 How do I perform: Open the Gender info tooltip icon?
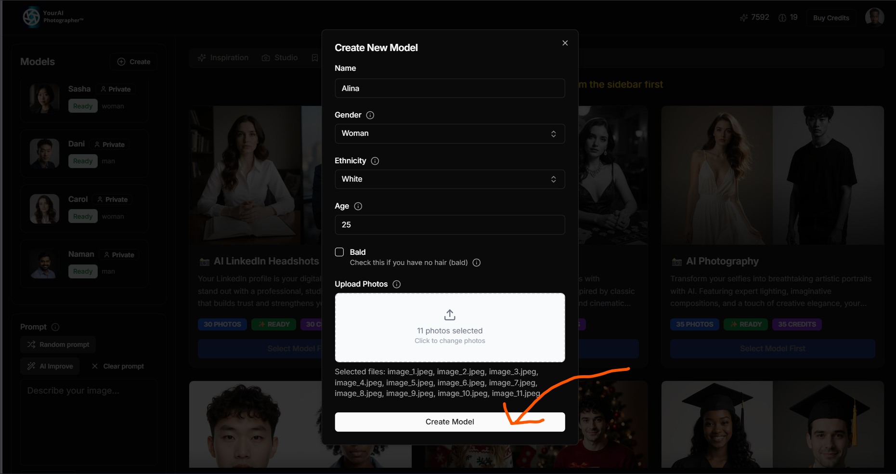pos(370,115)
